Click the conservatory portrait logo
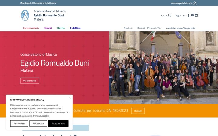Image resolution: width=218 pixels, height=136 pixels. pyautogui.click(x=25, y=15)
